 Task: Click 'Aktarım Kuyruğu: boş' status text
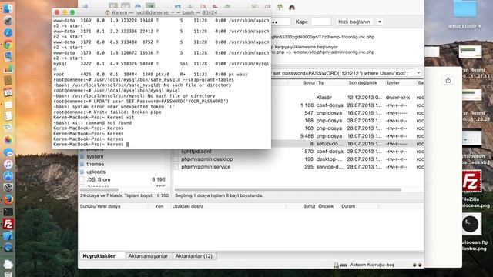coord(372,265)
